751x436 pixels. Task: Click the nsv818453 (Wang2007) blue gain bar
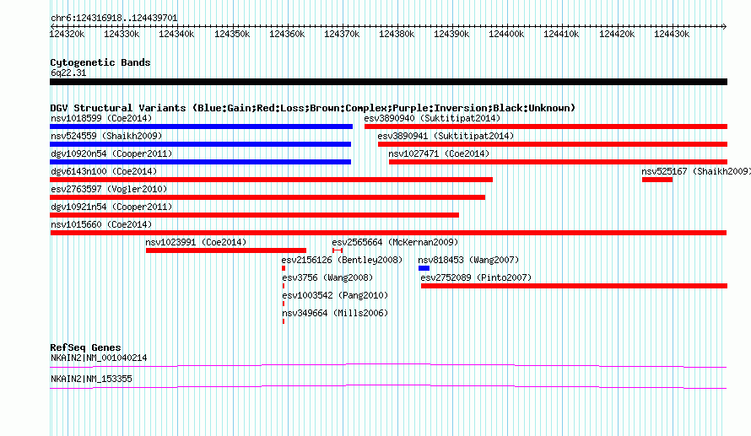coord(424,268)
